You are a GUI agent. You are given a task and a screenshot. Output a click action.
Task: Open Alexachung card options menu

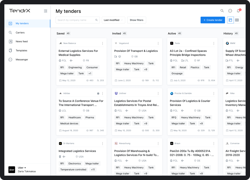[x=158, y=143]
